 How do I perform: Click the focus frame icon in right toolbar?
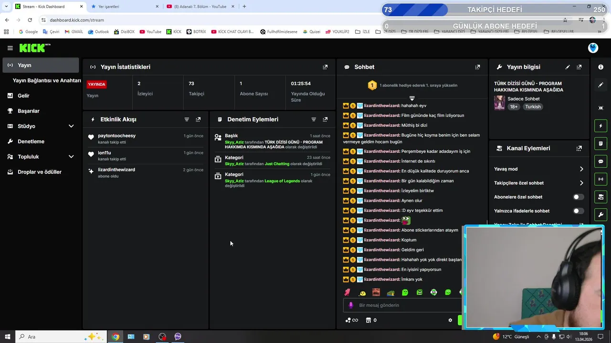click(x=601, y=108)
